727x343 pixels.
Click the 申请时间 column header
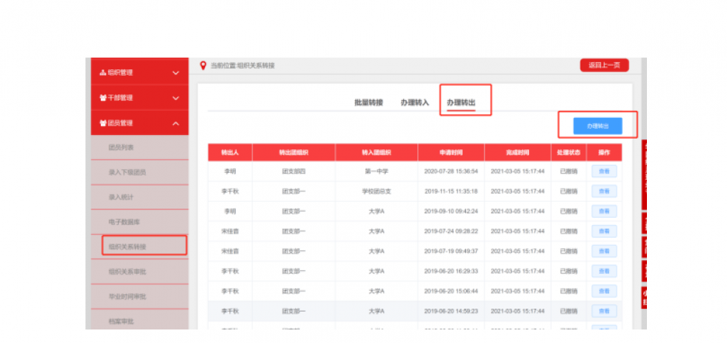click(x=450, y=153)
